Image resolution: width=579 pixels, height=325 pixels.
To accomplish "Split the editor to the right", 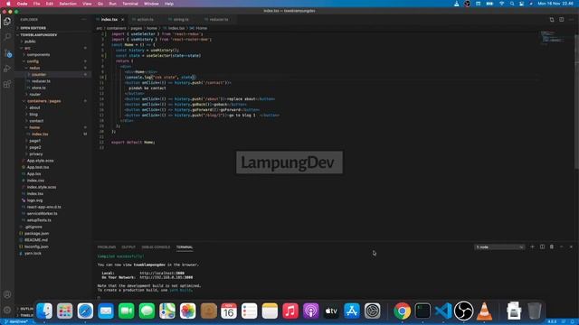I will tap(561, 20).
